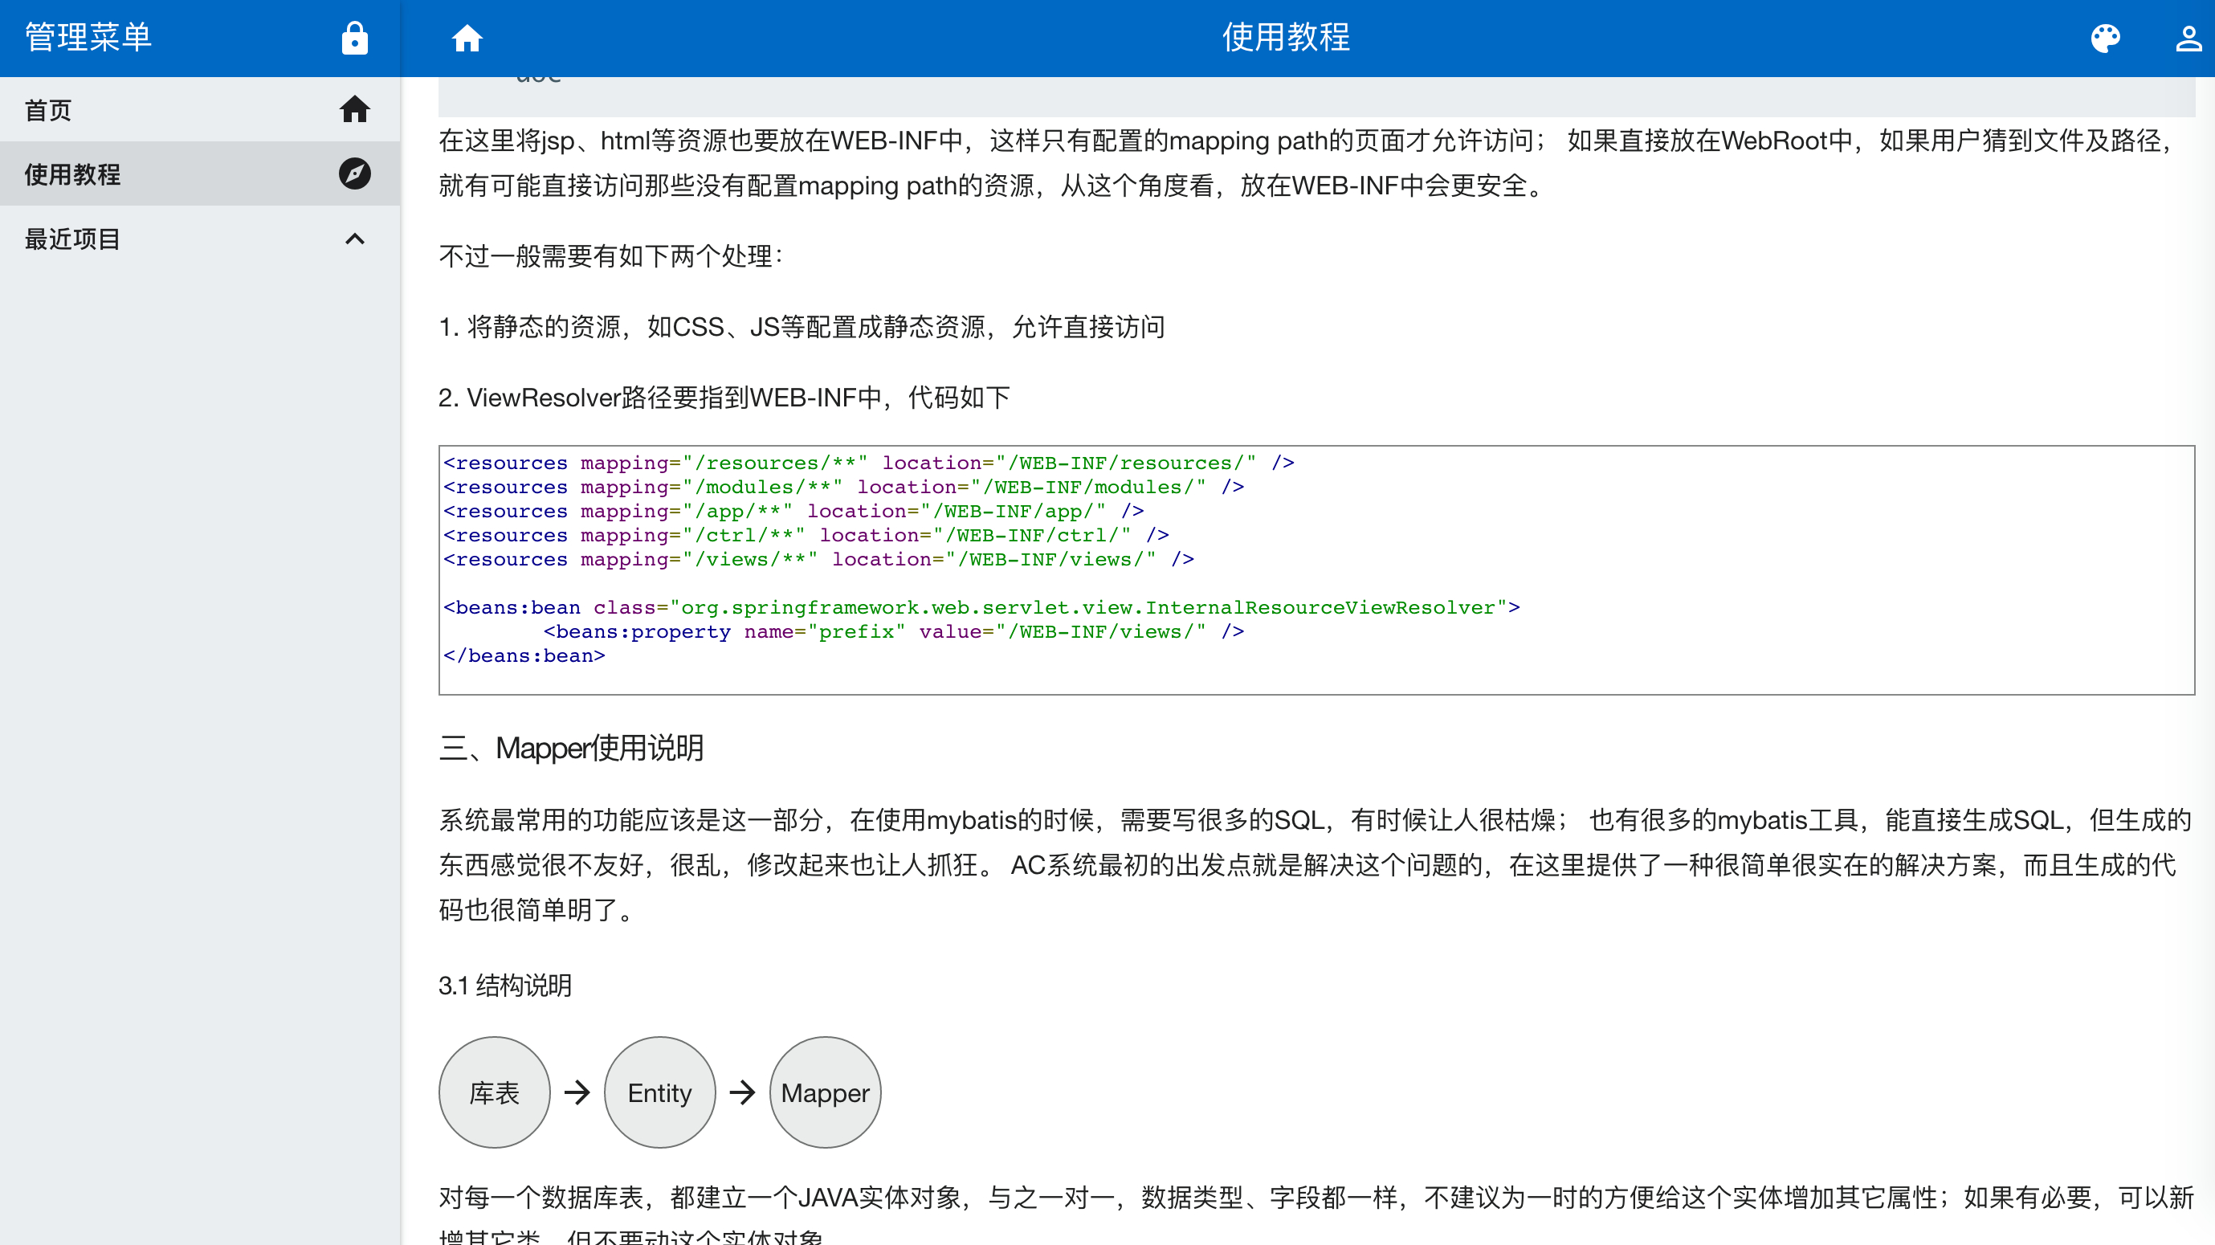Click the arrow between 库表 and Entity

click(577, 1092)
